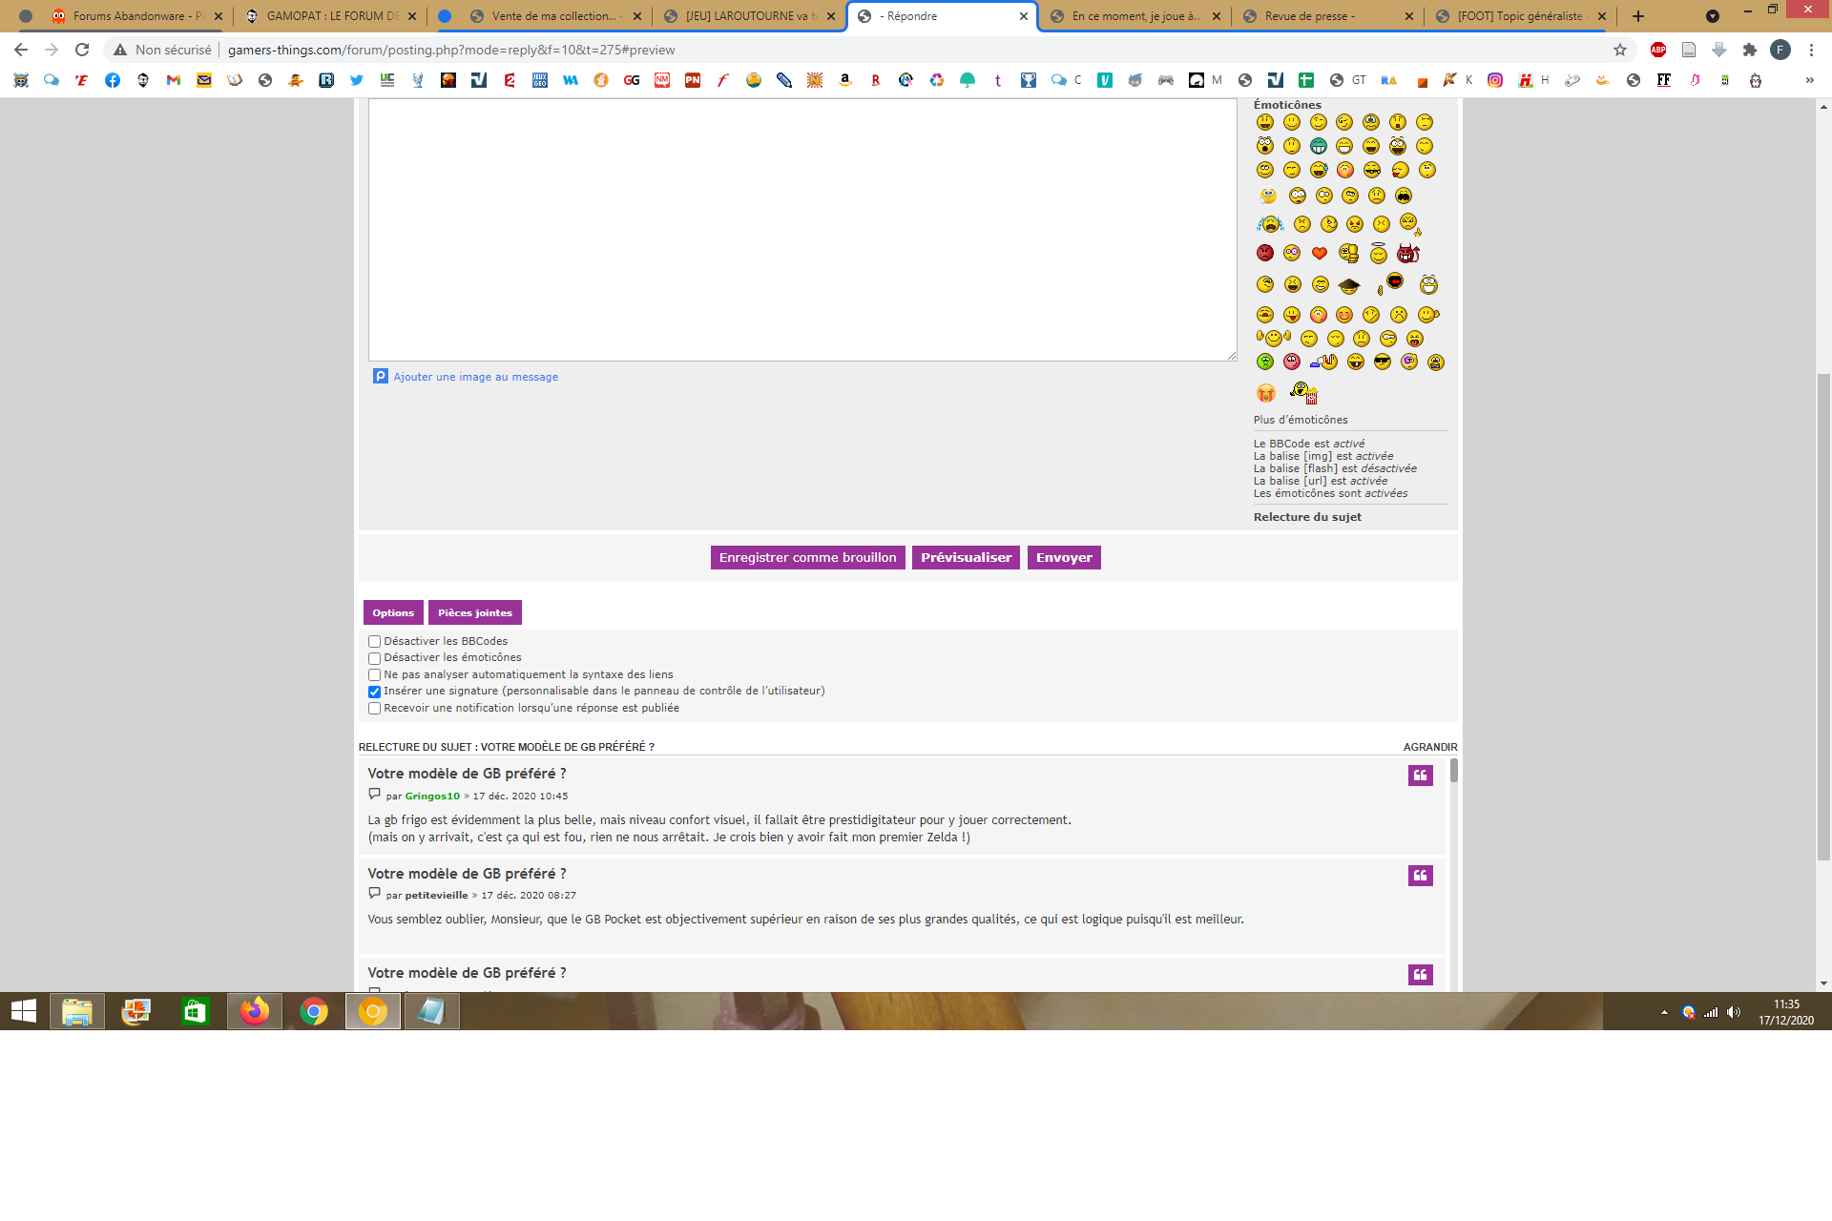
Task: Check Désactiver les émoticônes option
Action: click(x=375, y=658)
